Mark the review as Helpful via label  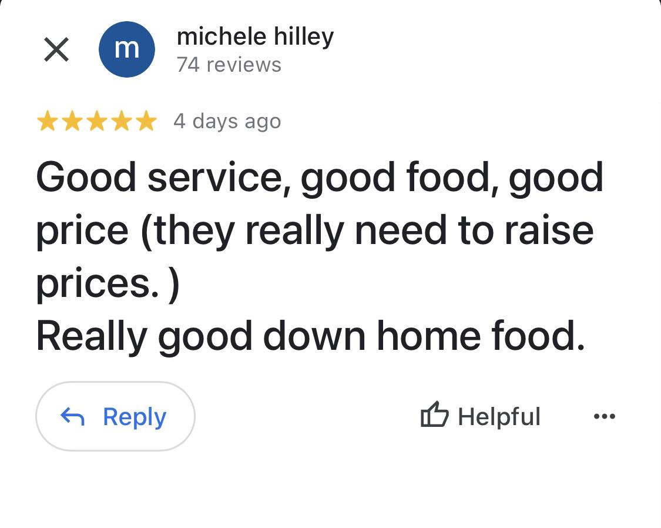(499, 417)
